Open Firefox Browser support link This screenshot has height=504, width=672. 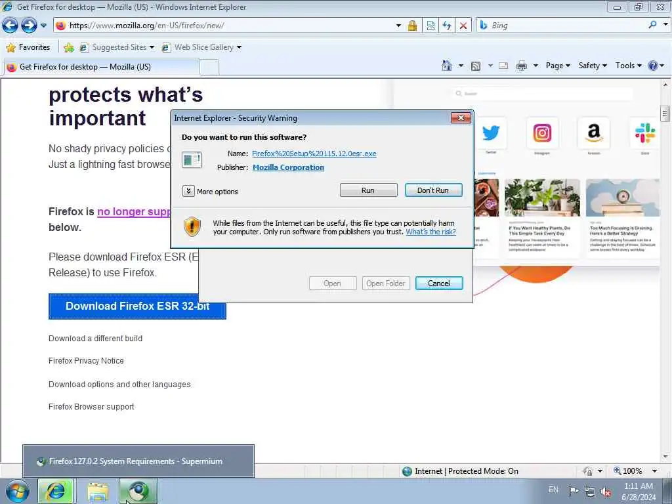[x=91, y=407]
